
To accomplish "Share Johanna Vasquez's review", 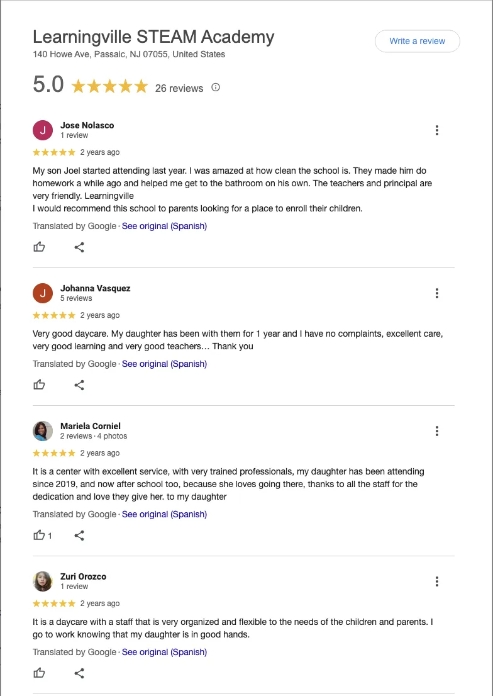I will pyautogui.click(x=79, y=385).
